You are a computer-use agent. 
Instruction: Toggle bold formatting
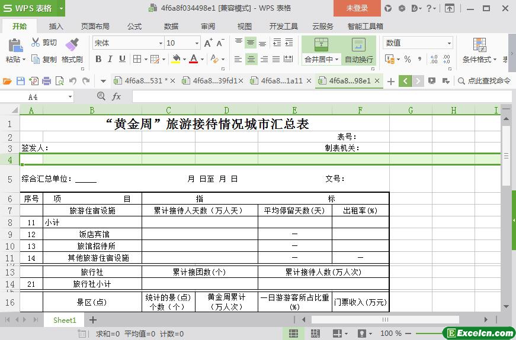(98, 59)
